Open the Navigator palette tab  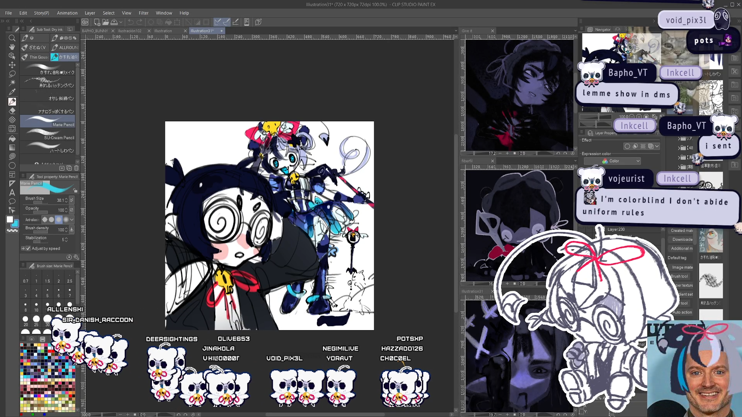coord(602,30)
